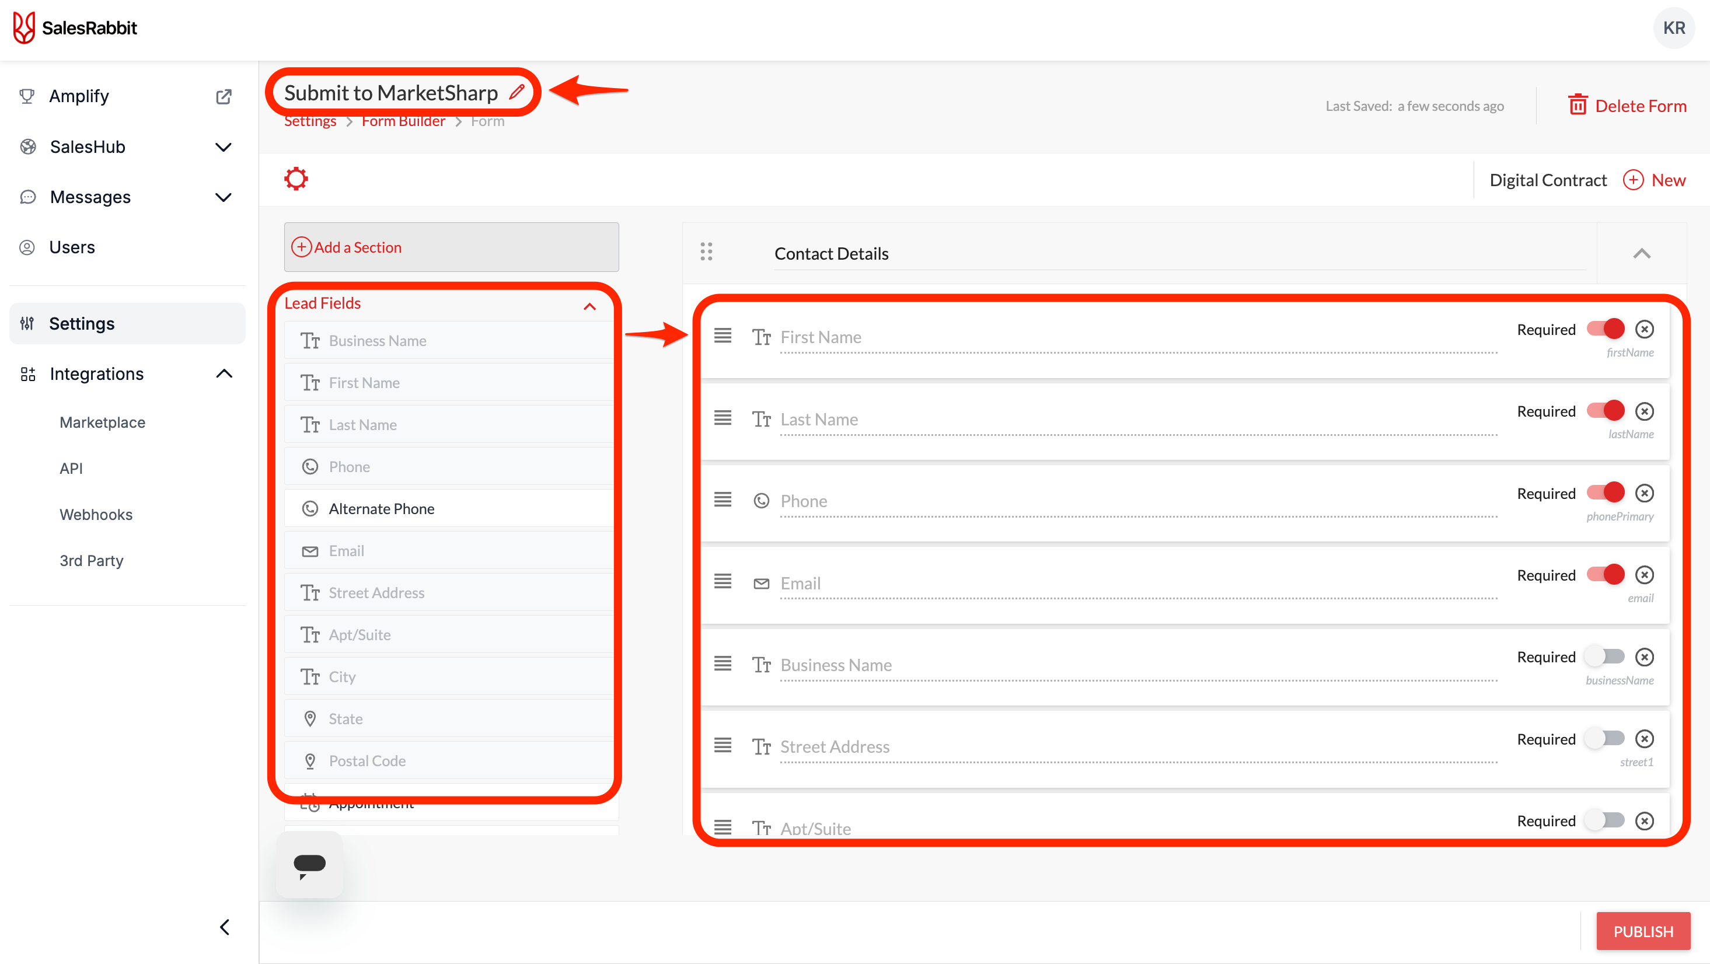Collapse the Contact Details section

click(x=1642, y=254)
